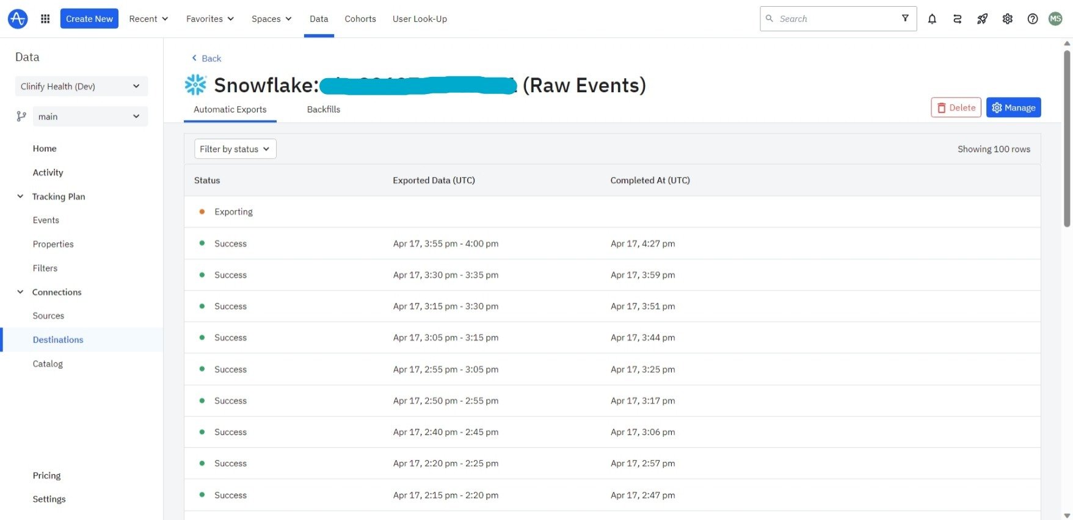Click the data flow icon beside bell
This screenshot has height=520, width=1073.
point(957,19)
